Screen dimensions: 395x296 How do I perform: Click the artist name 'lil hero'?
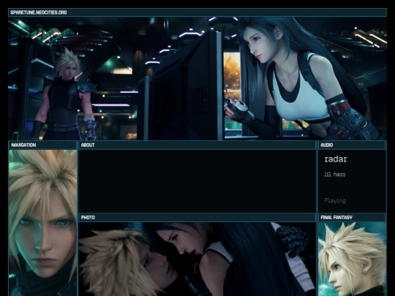[335, 175]
